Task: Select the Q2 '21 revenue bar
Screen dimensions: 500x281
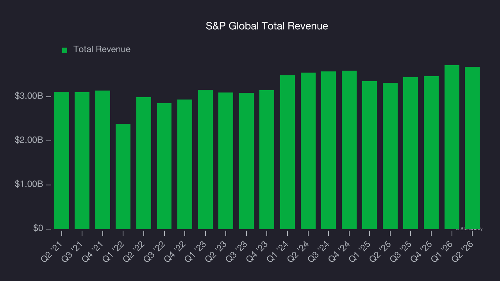Action: (62, 160)
